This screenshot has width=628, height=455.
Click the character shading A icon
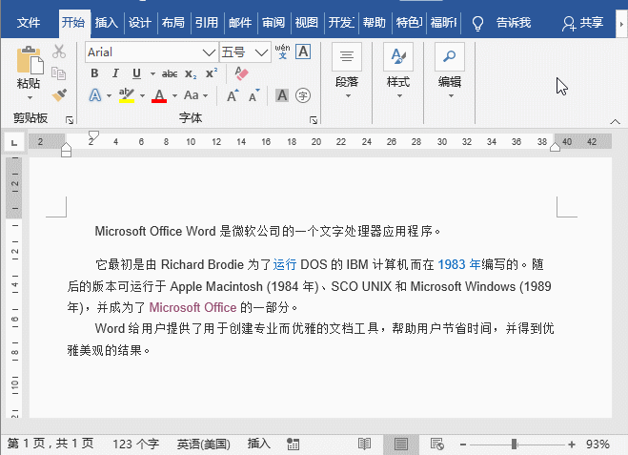click(282, 95)
